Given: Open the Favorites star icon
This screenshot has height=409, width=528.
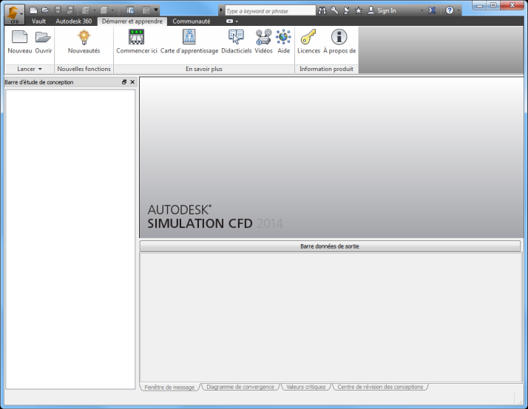Looking at the screenshot, I should [359, 10].
